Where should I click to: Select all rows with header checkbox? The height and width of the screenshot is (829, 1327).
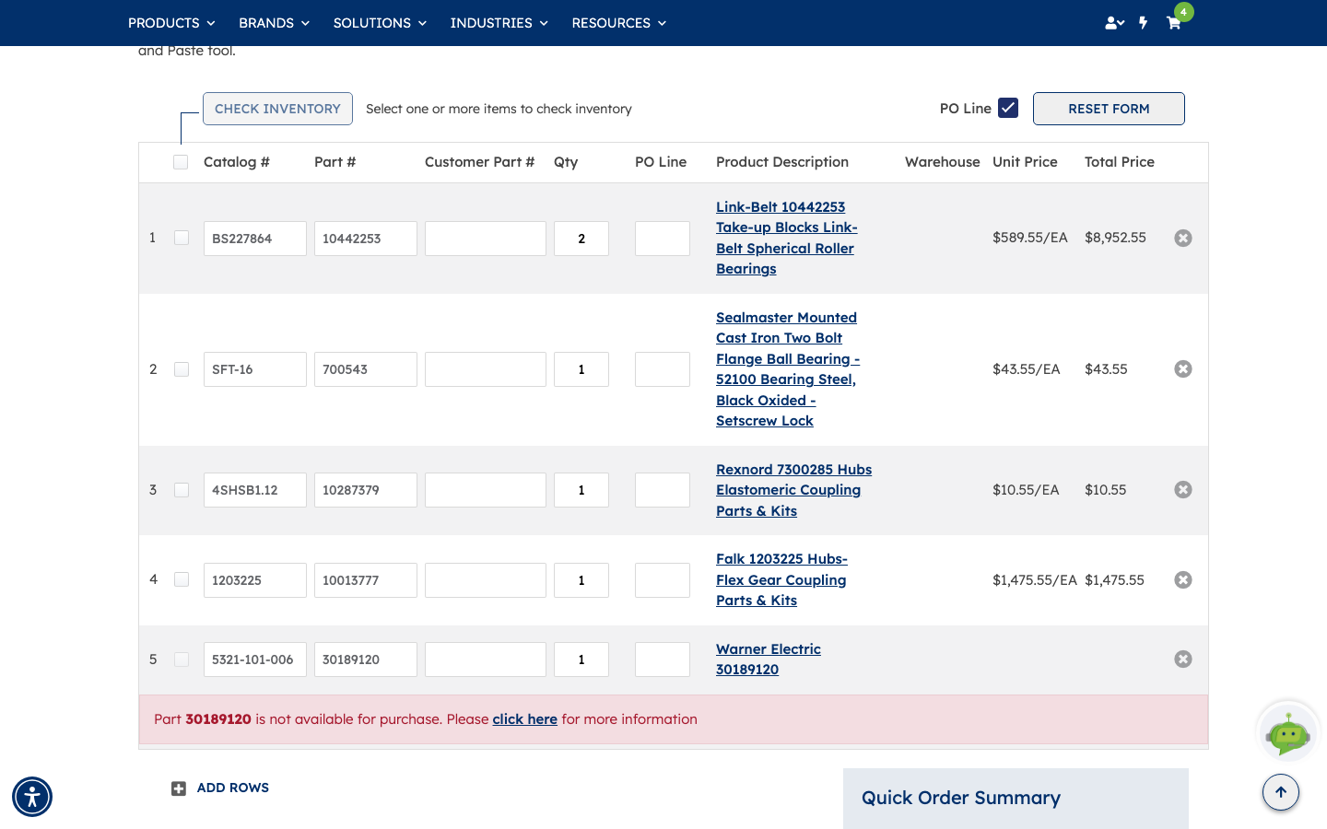181,162
